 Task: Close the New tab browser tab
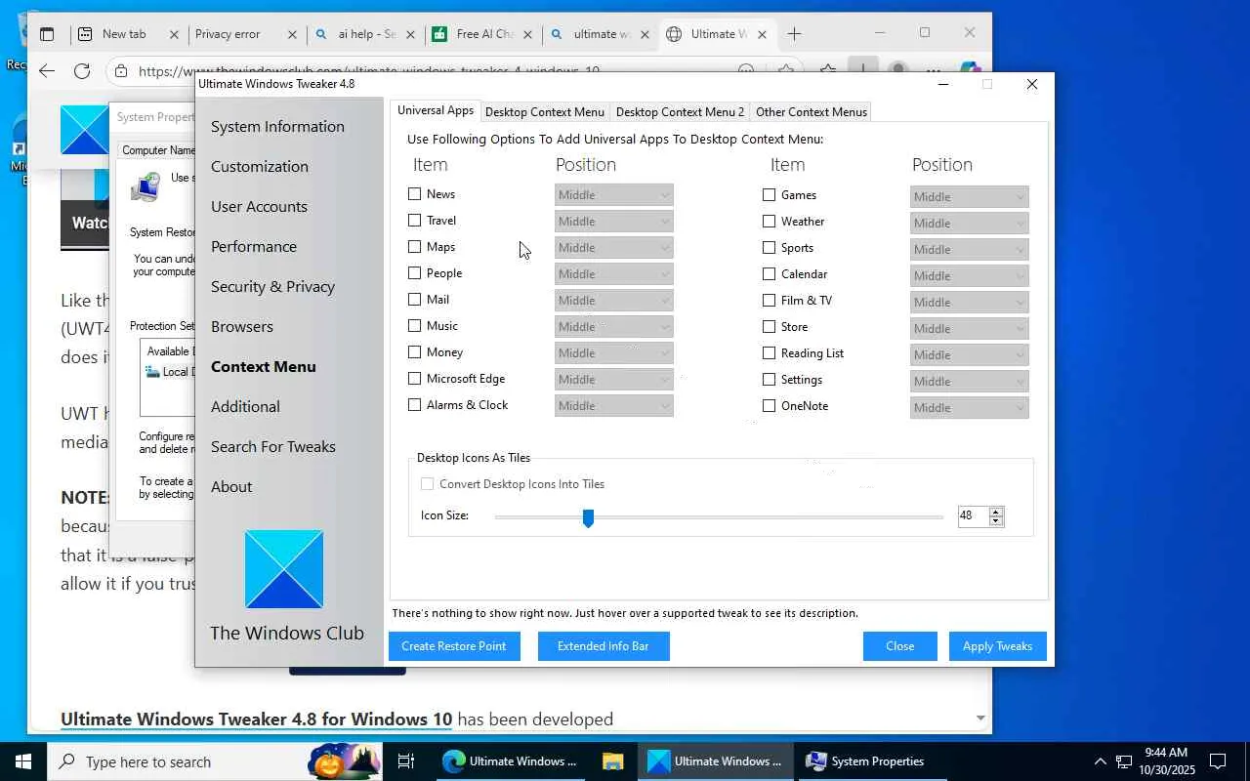coord(174,34)
